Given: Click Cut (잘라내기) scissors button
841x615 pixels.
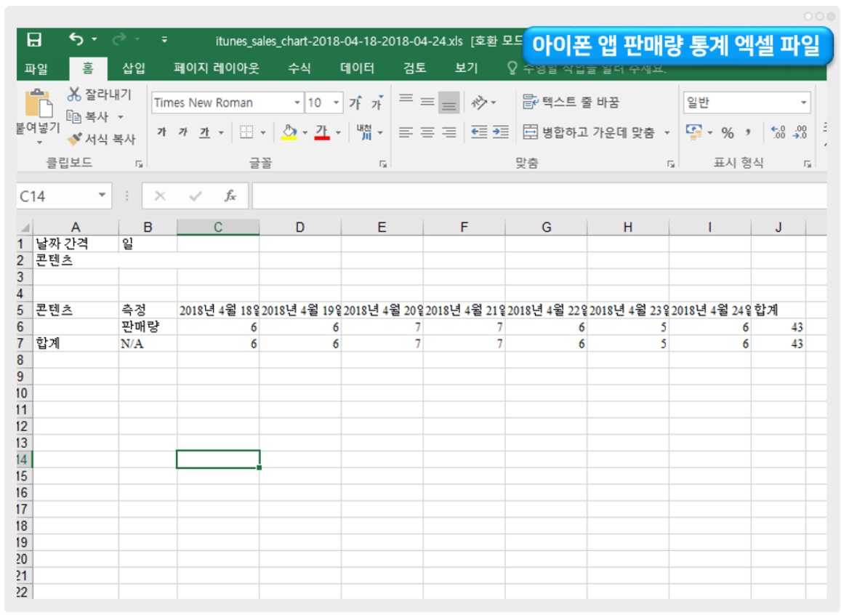Looking at the screenshot, I should (100, 95).
